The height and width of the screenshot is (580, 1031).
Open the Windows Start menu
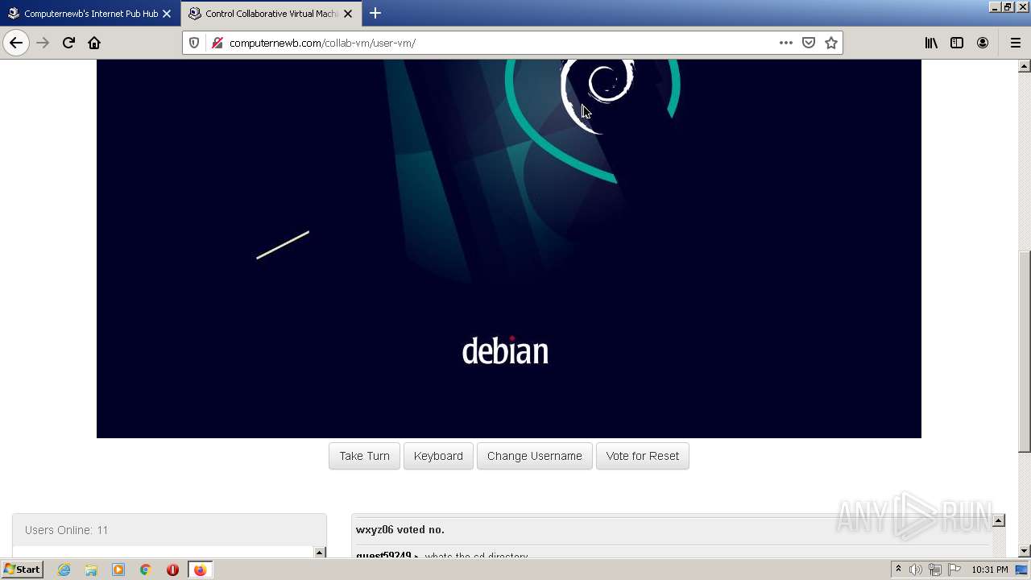(23, 570)
